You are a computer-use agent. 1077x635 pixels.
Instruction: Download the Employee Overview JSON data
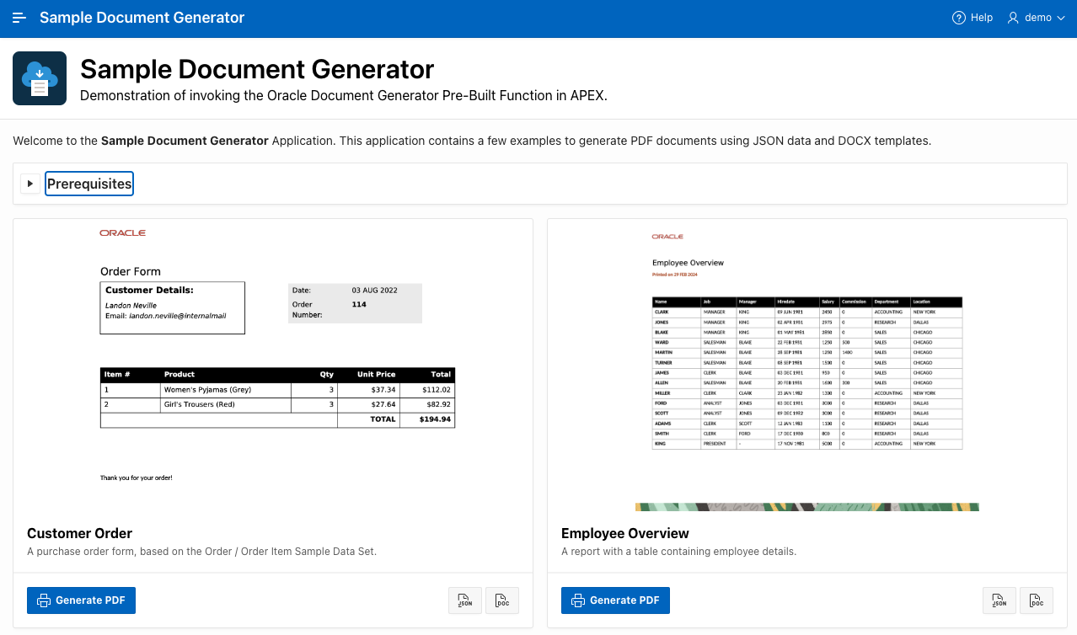[999, 600]
